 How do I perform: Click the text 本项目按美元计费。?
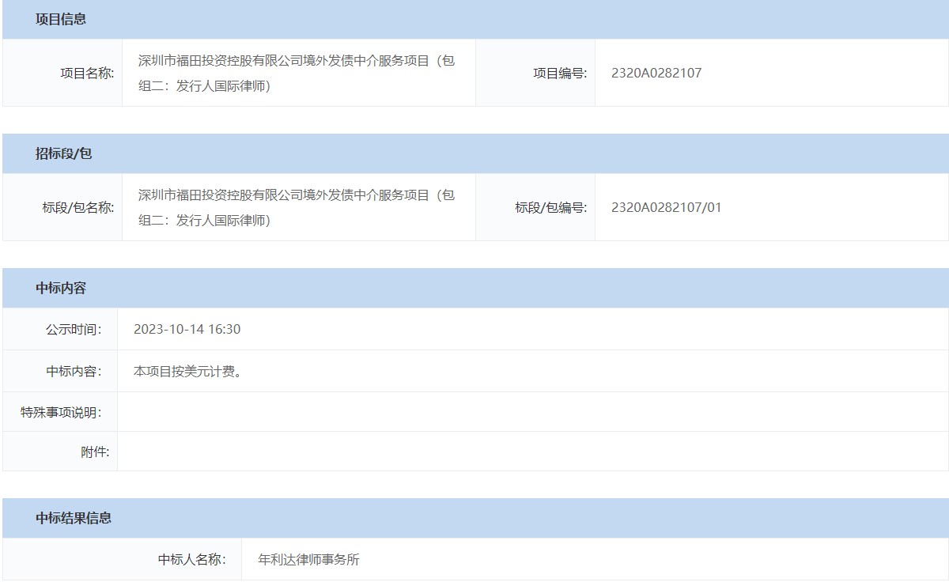click(x=188, y=372)
